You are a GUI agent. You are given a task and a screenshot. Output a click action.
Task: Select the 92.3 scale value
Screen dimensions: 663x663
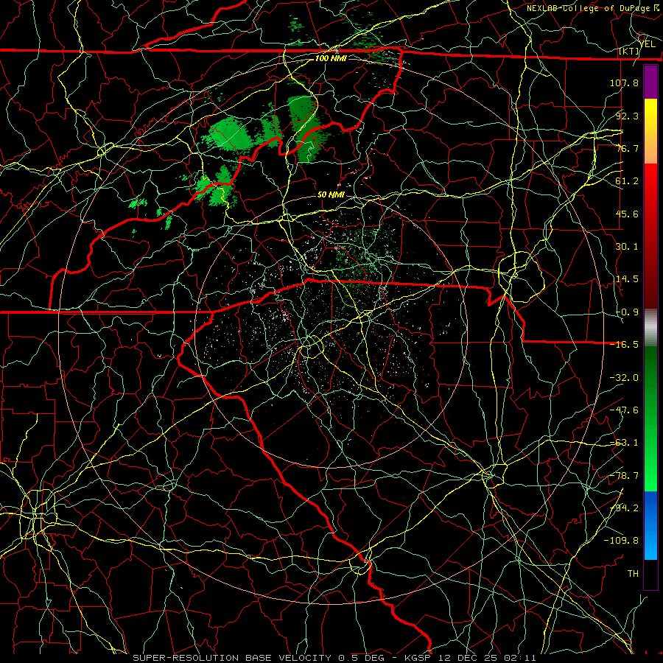[x=627, y=116]
